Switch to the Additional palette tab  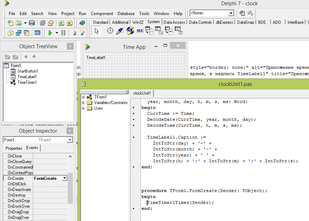pos(120,22)
